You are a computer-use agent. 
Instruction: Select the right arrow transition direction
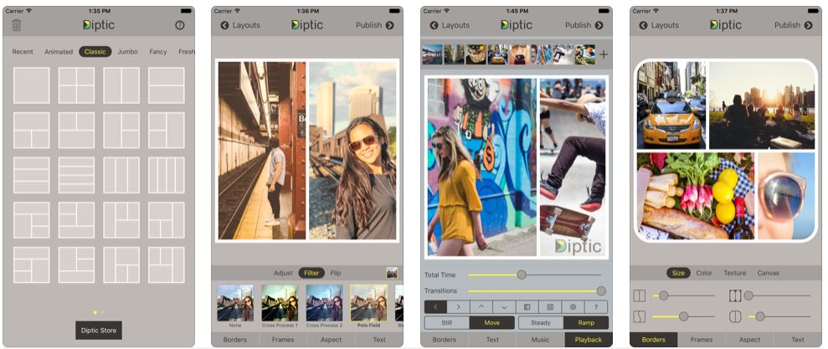pos(458,307)
